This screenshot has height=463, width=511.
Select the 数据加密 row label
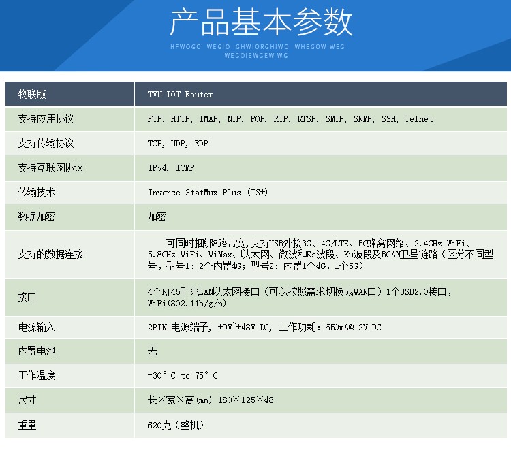click(37, 217)
